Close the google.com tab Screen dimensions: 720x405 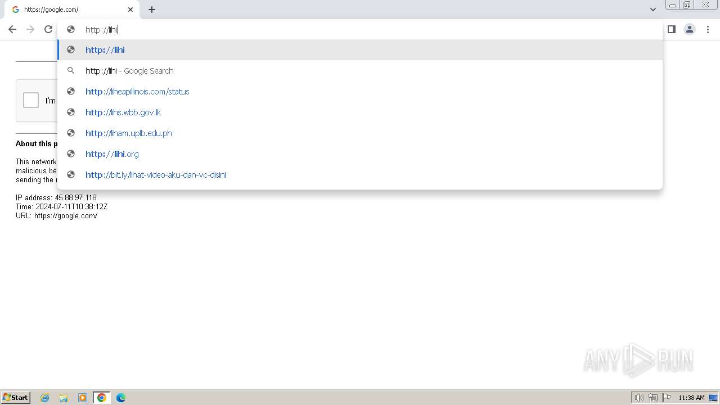[x=130, y=10]
